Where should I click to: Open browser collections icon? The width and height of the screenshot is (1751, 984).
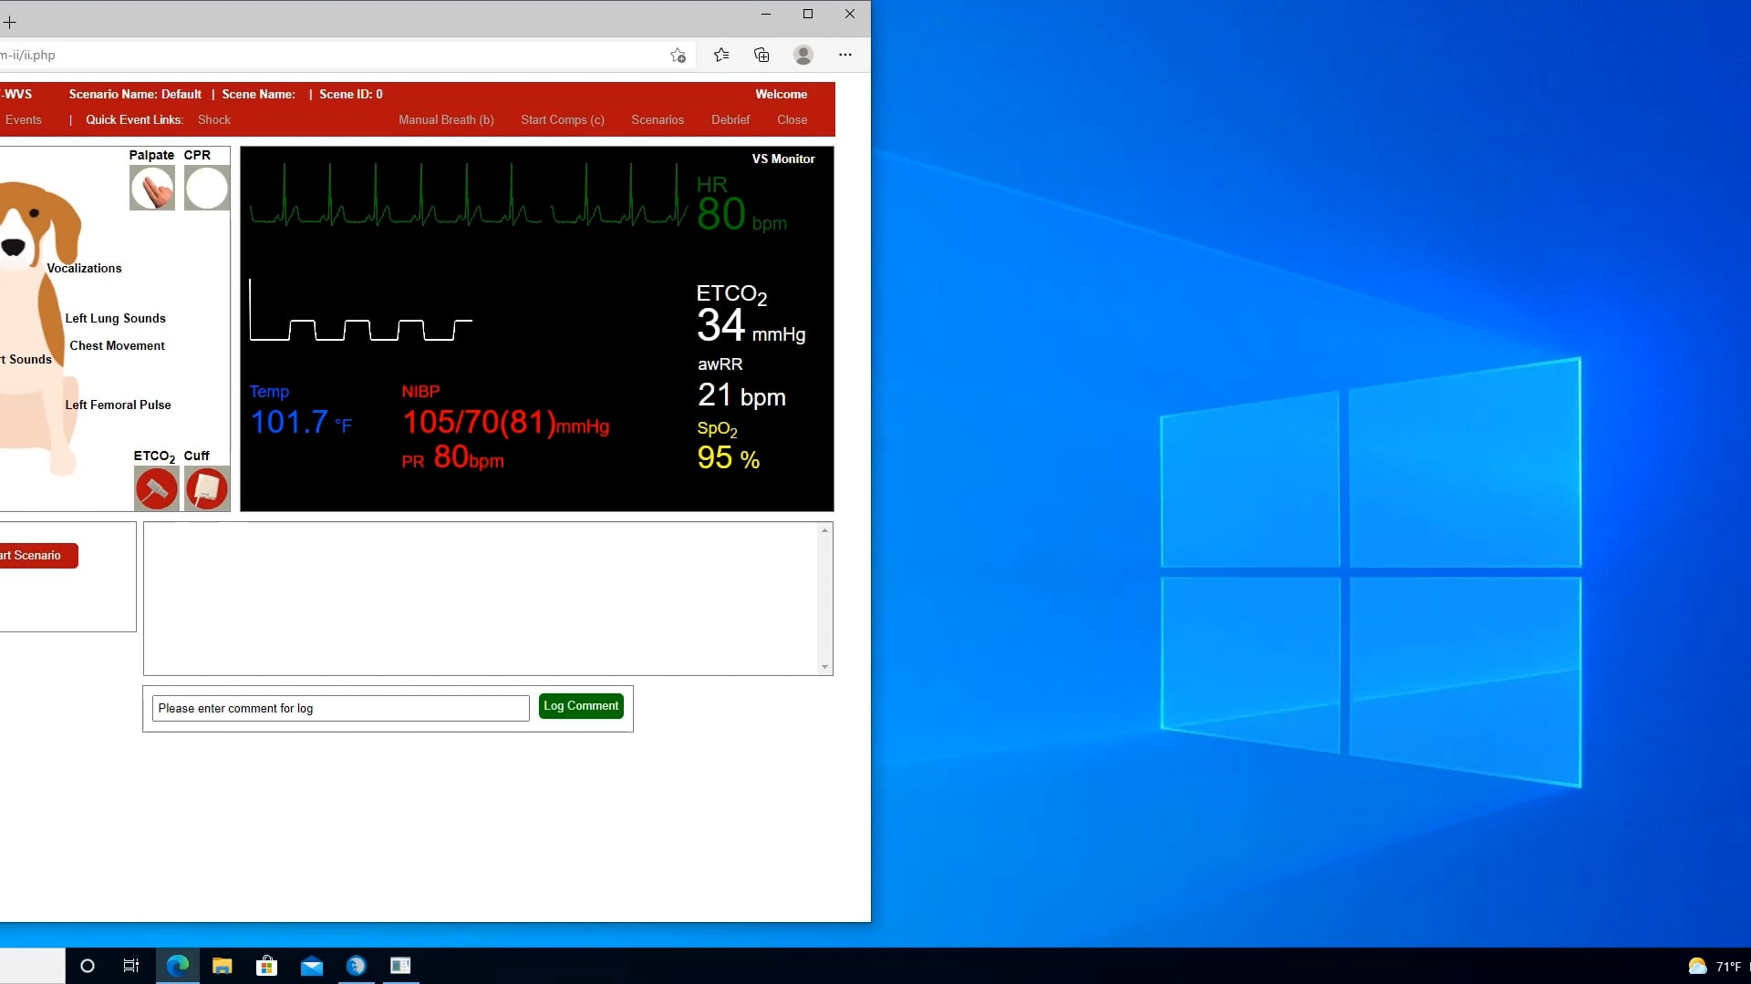[x=762, y=55]
